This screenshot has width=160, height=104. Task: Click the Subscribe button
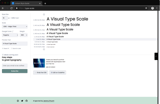tap(15, 71)
